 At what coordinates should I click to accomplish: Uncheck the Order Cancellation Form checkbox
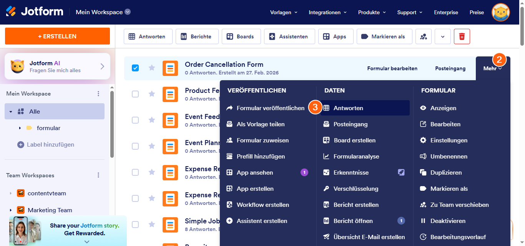(x=135, y=68)
